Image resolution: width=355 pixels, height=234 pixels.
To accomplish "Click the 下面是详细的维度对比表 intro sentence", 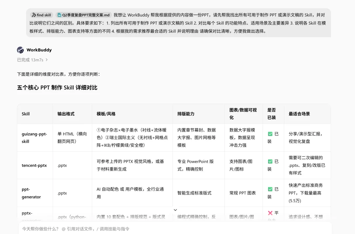I will pos(59,74).
